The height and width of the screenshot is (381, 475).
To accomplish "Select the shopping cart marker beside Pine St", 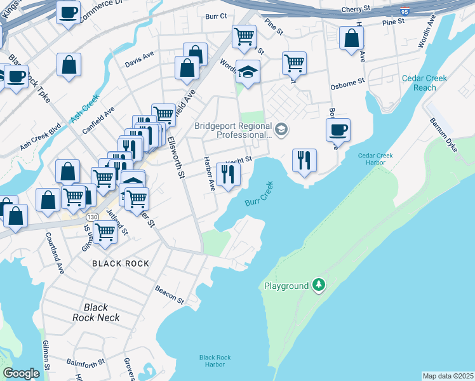I will click(x=244, y=38).
